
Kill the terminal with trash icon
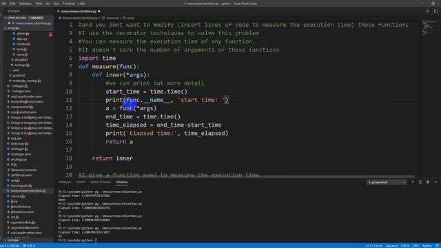point(428,182)
